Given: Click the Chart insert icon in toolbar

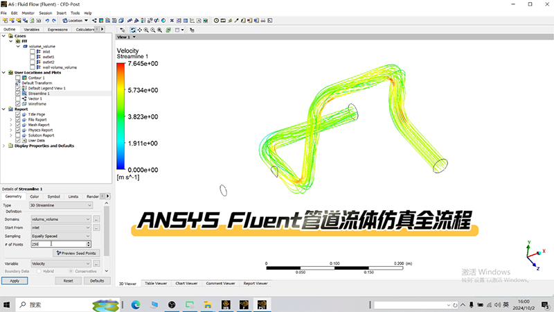Looking at the screenshot, I should coord(192,21).
